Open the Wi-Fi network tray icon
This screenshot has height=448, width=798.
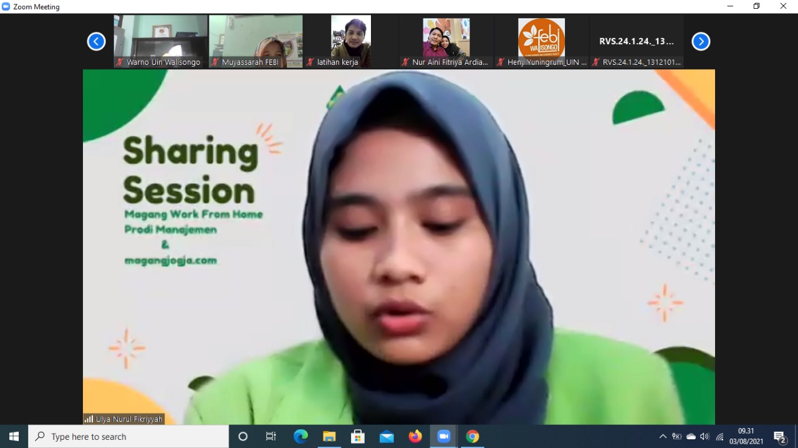(719, 436)
